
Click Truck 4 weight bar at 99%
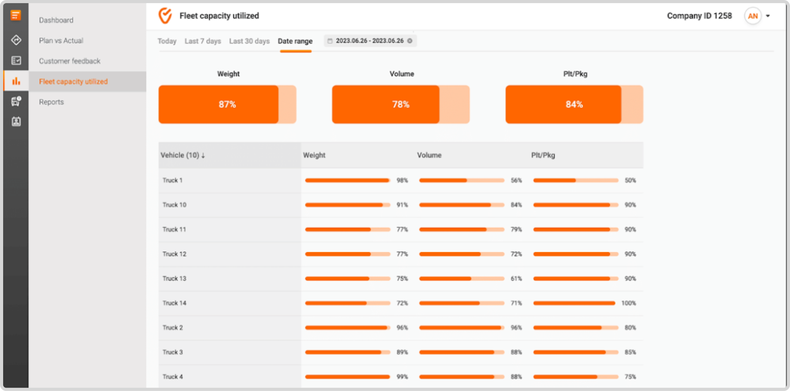pyautogui.click(x=348, y=377)
